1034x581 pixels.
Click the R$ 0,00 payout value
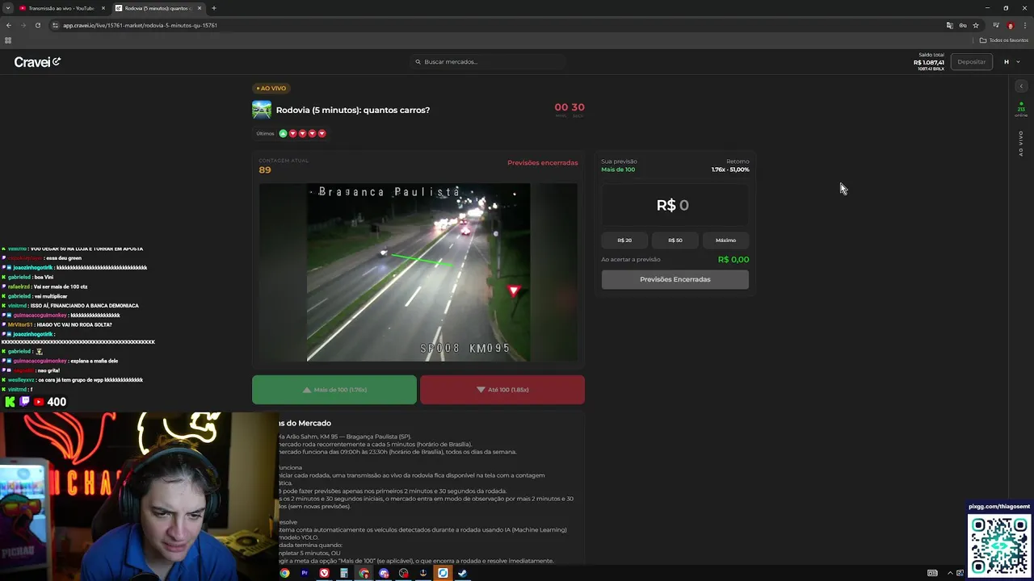click(733, 259)
